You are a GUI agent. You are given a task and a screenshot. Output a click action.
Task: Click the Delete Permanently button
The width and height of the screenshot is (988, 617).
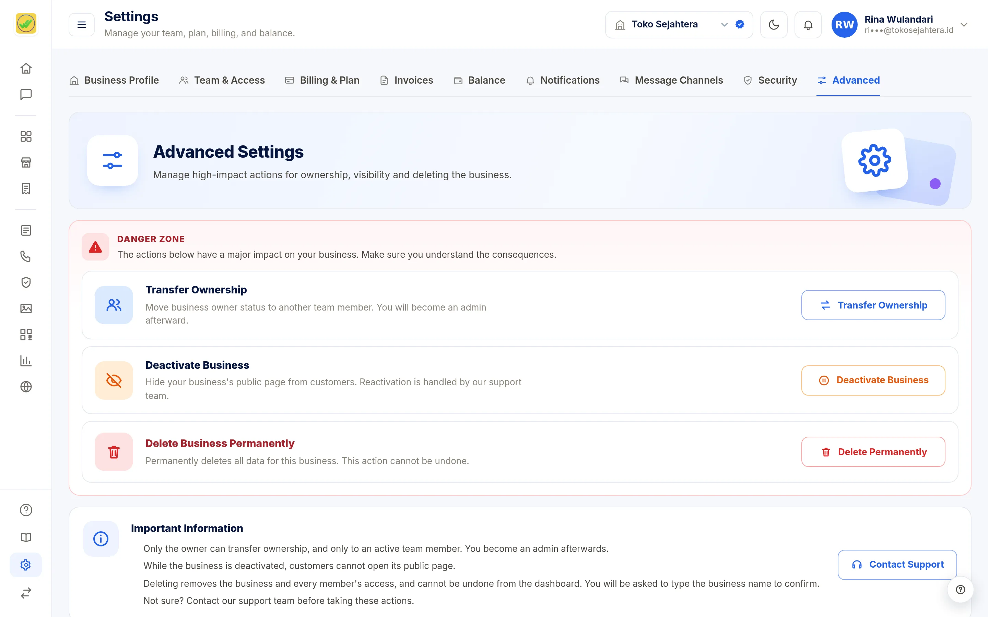point(873,452)
